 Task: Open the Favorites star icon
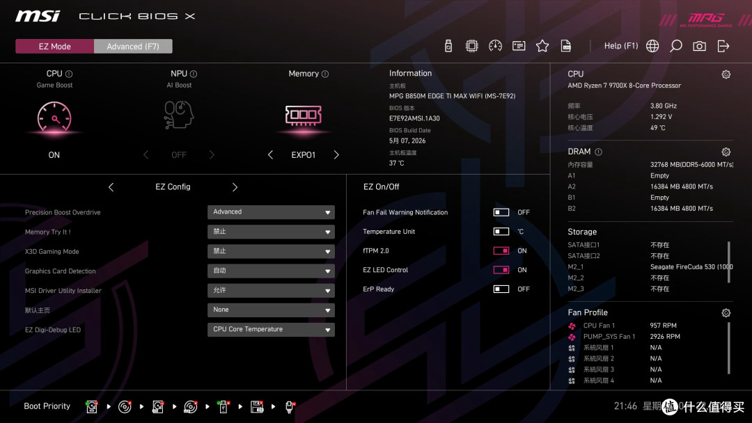click(x=542, y=46)
